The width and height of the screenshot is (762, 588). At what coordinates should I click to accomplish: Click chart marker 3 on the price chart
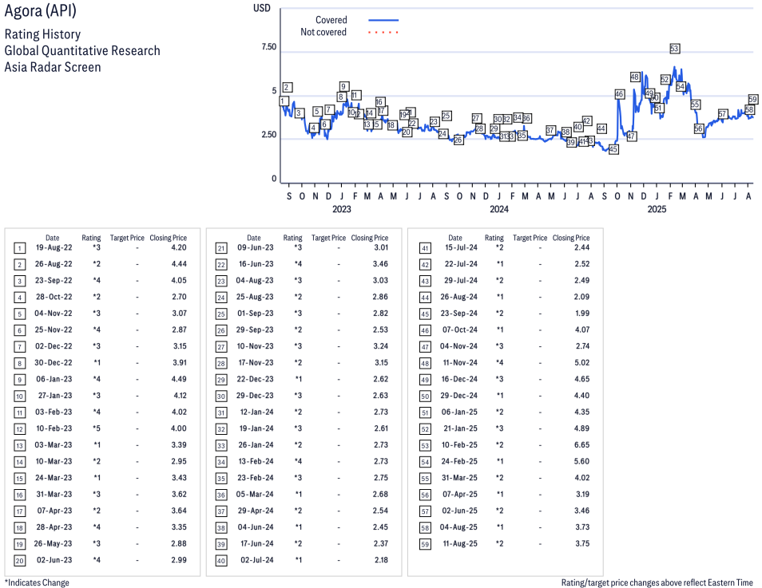[x=300, y=113]
